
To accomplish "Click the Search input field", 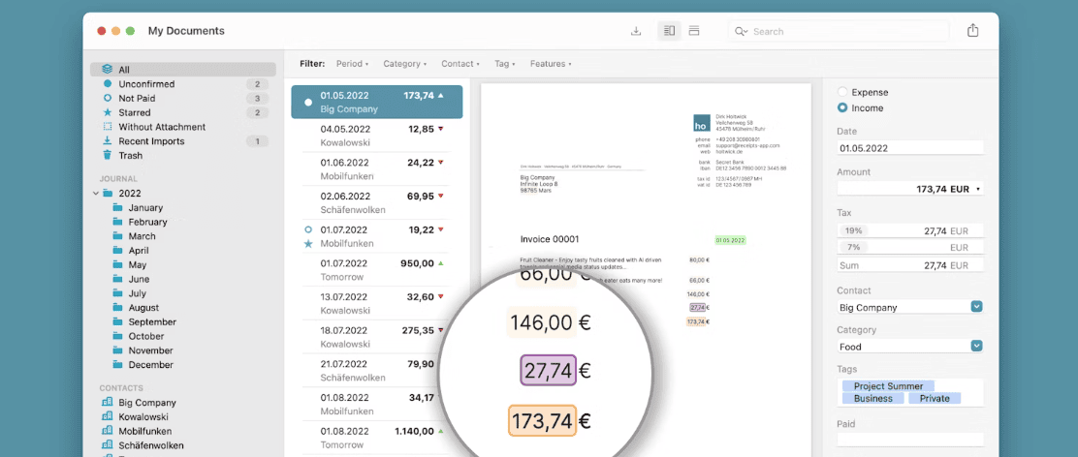I will click(839, 31).
